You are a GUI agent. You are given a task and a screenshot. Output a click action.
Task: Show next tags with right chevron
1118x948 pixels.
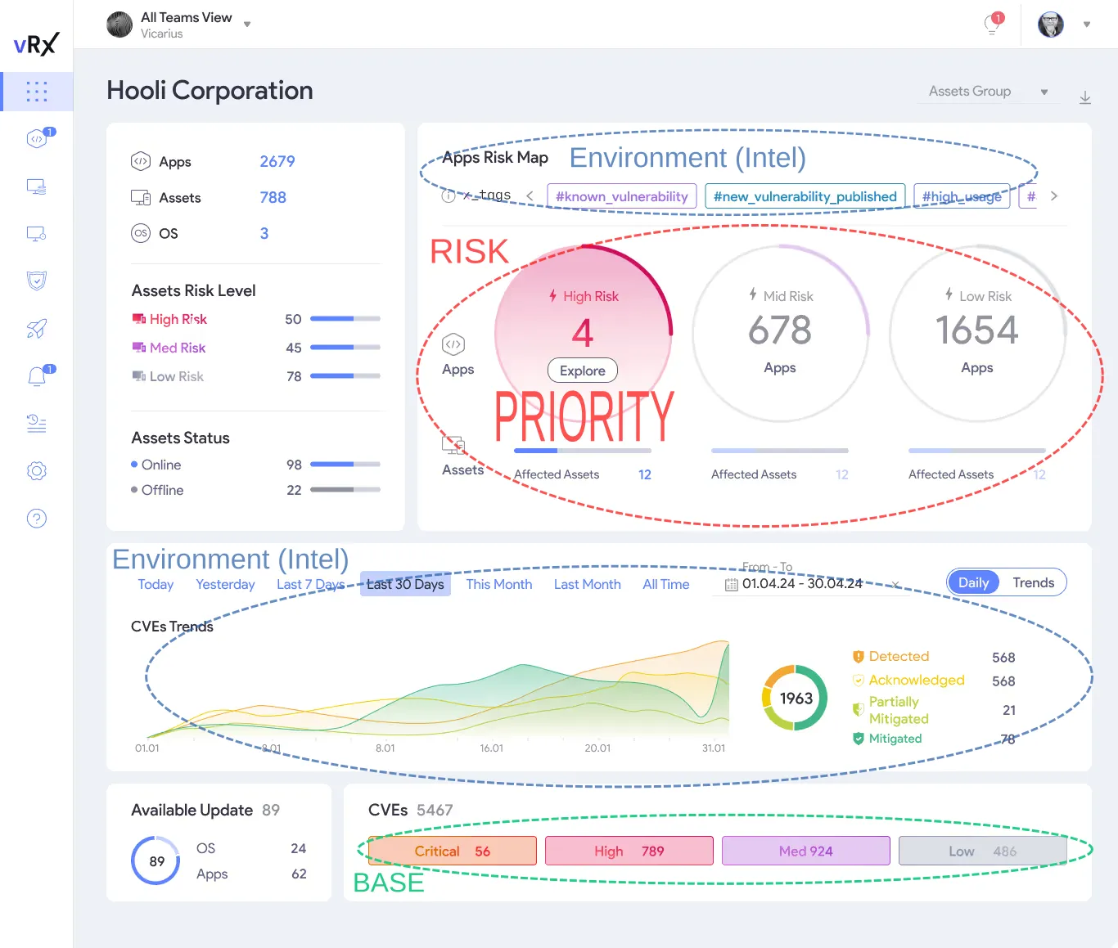coord(1054,196)
